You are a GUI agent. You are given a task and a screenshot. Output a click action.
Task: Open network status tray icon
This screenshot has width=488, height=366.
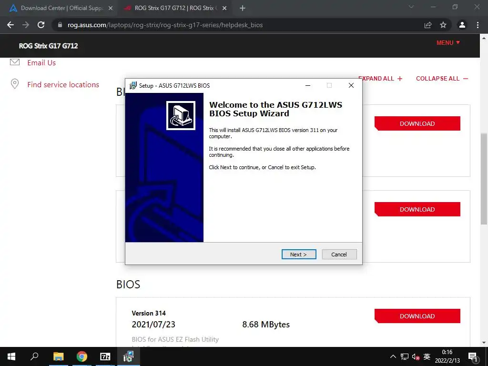(405, 356)
